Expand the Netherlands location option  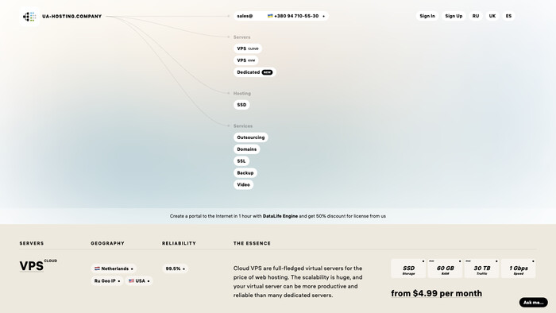coord(114,269)
